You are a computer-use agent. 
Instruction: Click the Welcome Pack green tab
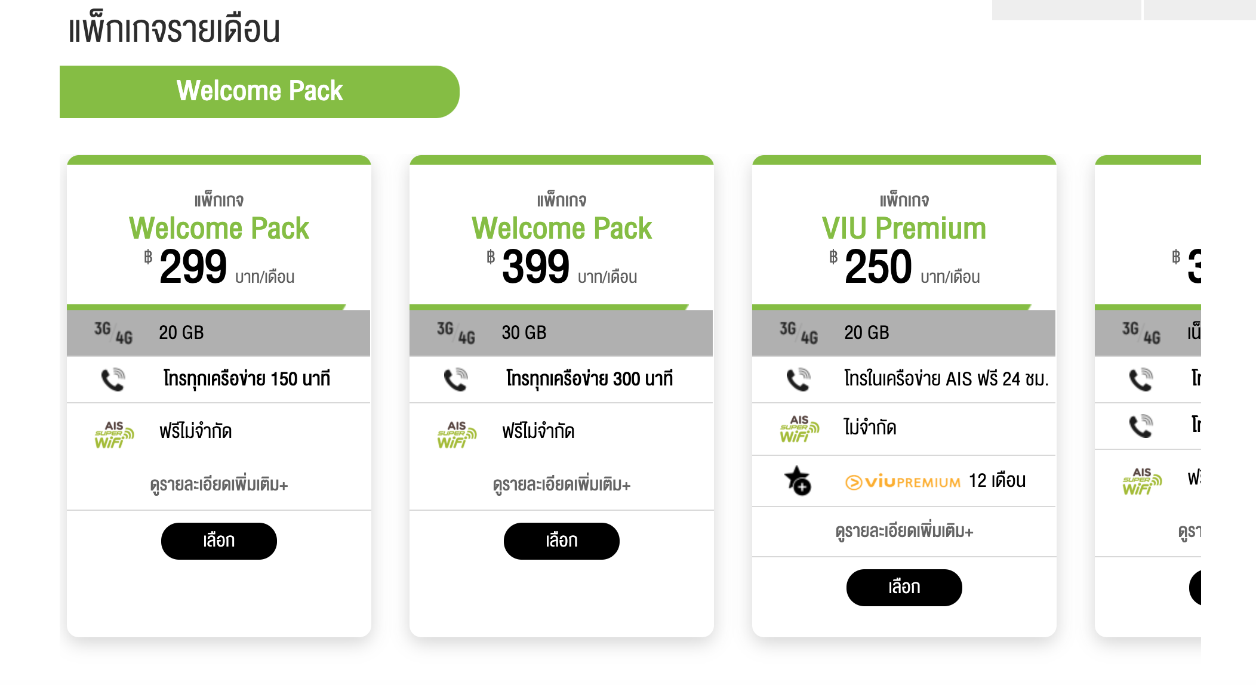tap(259, 91)
